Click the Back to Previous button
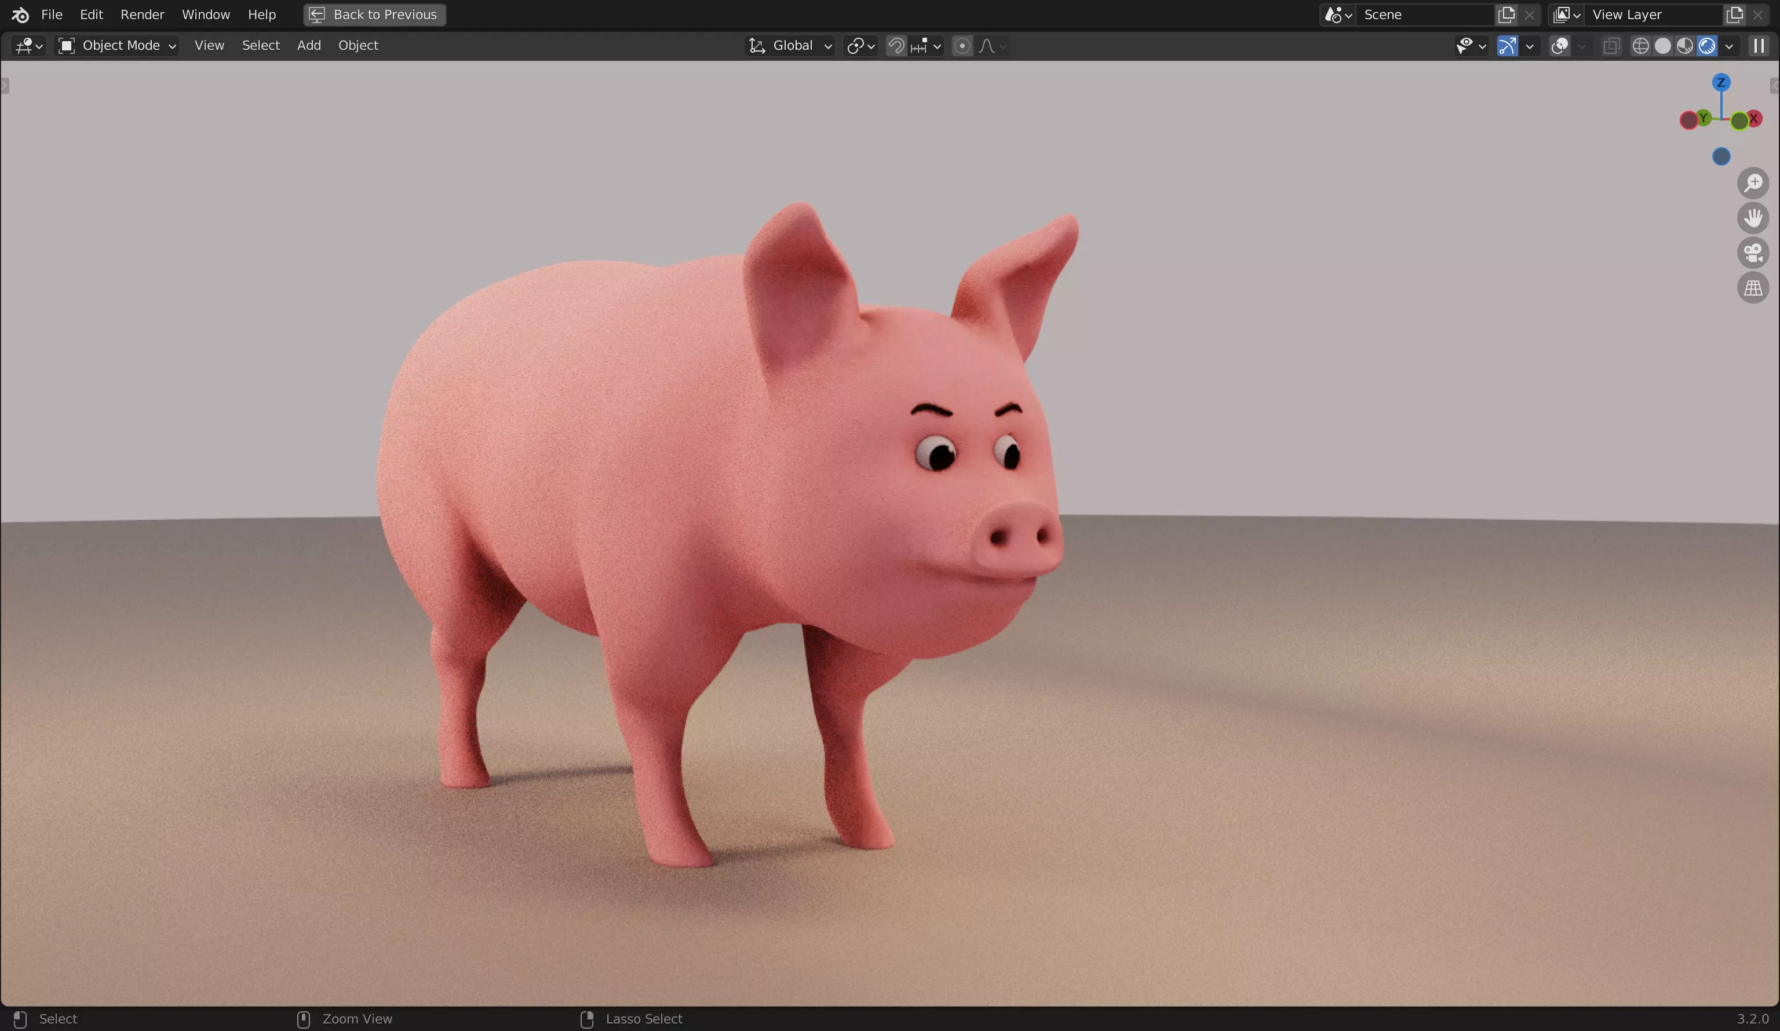1780x1031 pixels. pos(374,14)
